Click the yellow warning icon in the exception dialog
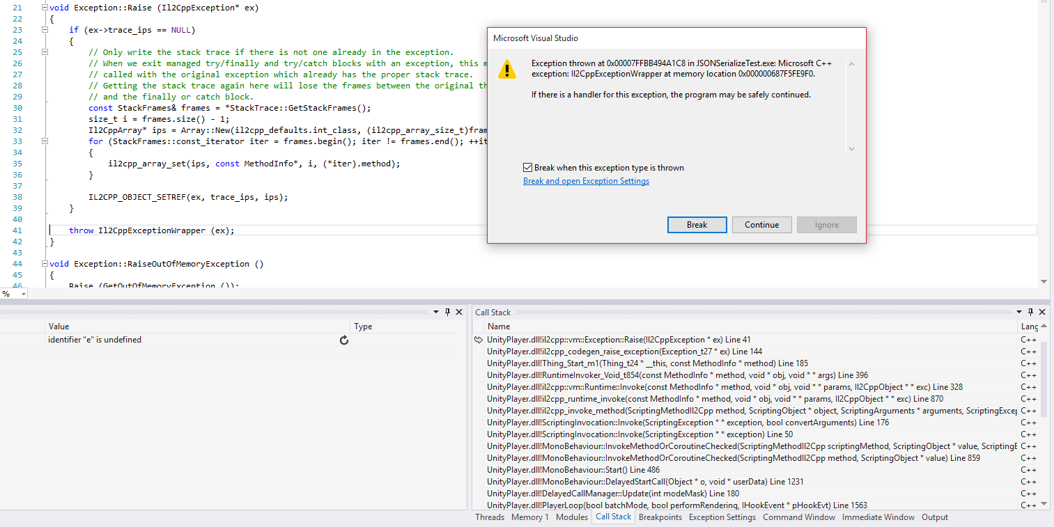Viewport: 1054px width, 527px height. (x=507, y=69)
